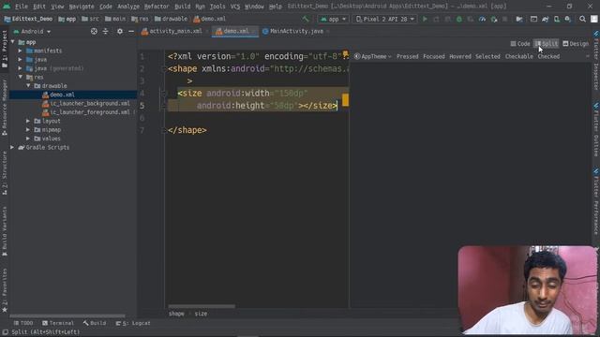
Task: Toggle the Pressed state in preview
Action: 407,56
